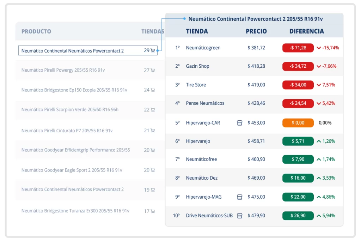The height and width of the screenshot is (241, 361).
Task: Click the cart icon on Pirelli Scorpion Verde row
Action: 153,110
